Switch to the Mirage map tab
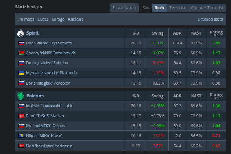Viewport: 231px width, 154px height. (x=58, y=19)
